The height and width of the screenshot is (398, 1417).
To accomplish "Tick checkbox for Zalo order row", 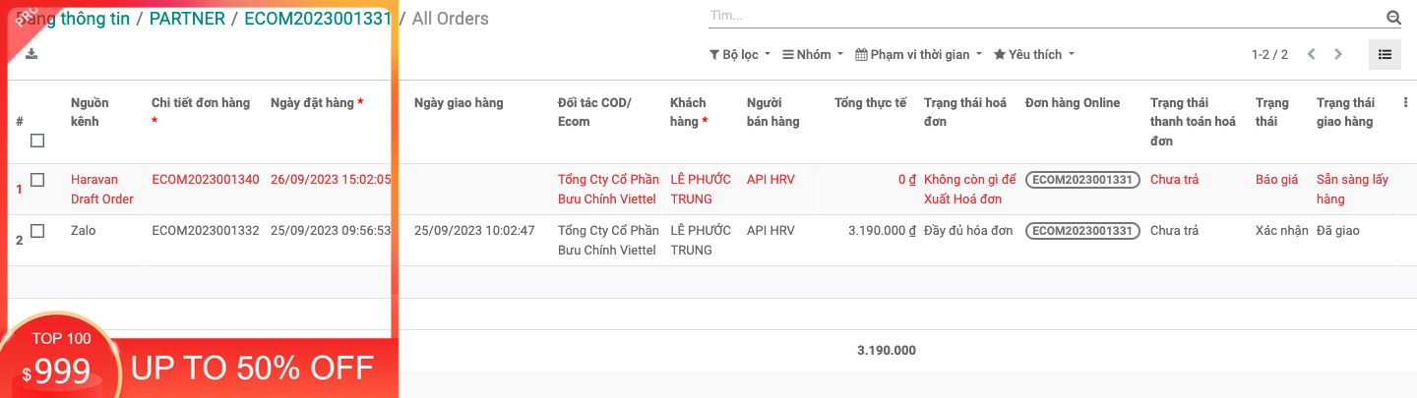I will 37,231.
